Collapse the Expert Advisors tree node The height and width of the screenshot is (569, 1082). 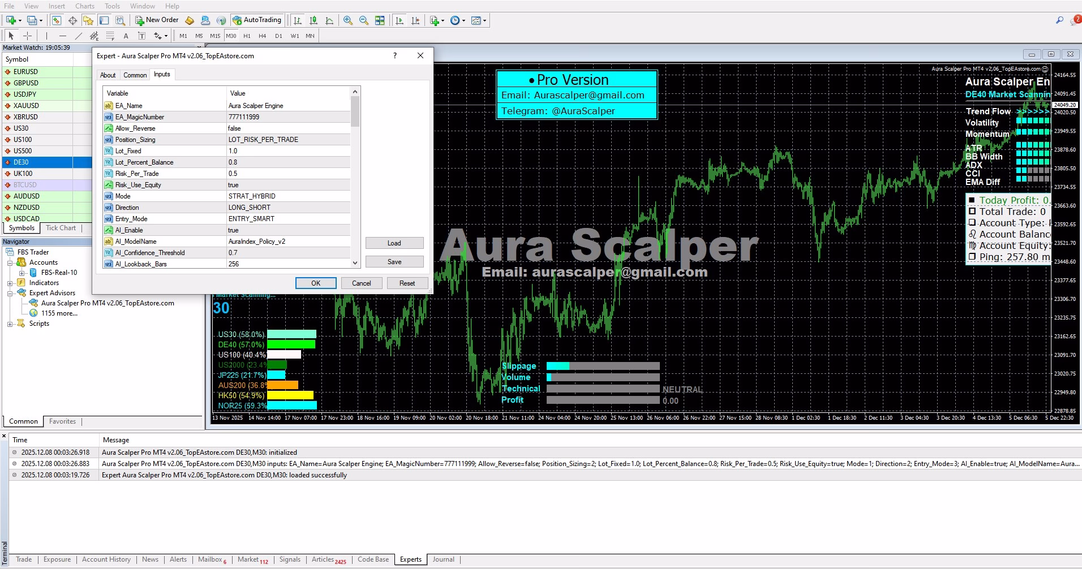10,294
